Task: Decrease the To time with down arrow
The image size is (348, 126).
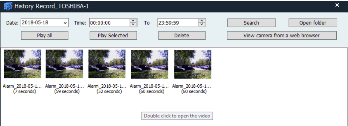Action: pyautogui.click(x=201, y=24)
